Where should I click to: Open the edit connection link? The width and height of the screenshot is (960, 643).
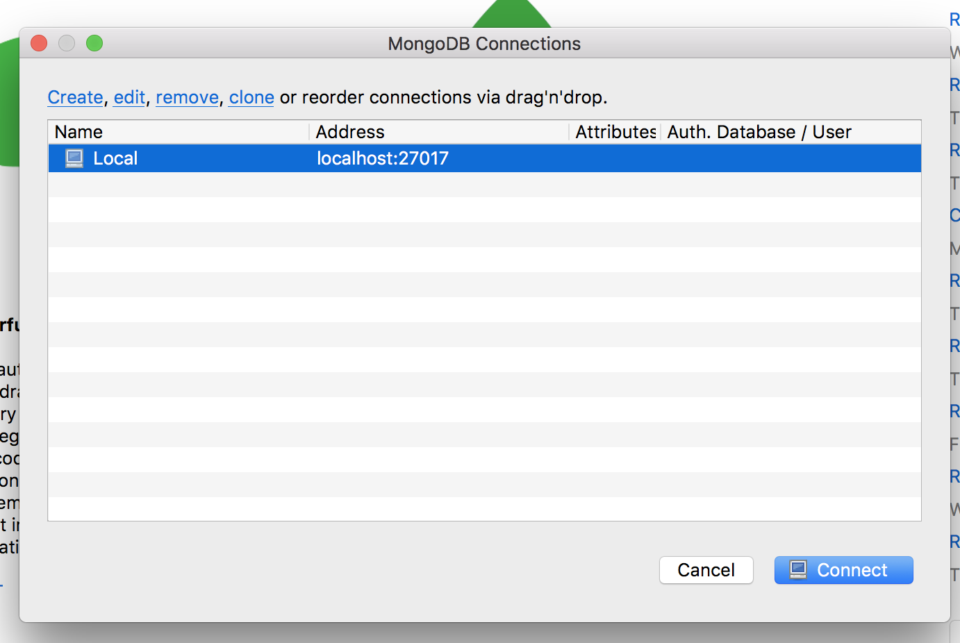coord(129,97)
